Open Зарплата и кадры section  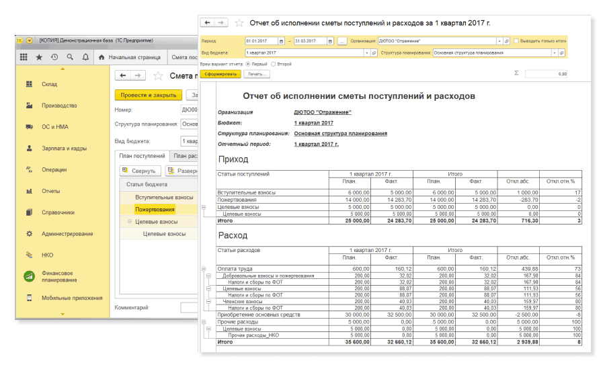point(64,148)
